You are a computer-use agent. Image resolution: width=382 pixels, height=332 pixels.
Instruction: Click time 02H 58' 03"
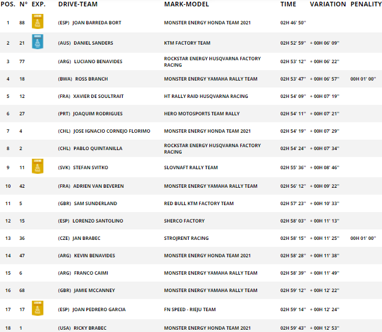[293, 221]
